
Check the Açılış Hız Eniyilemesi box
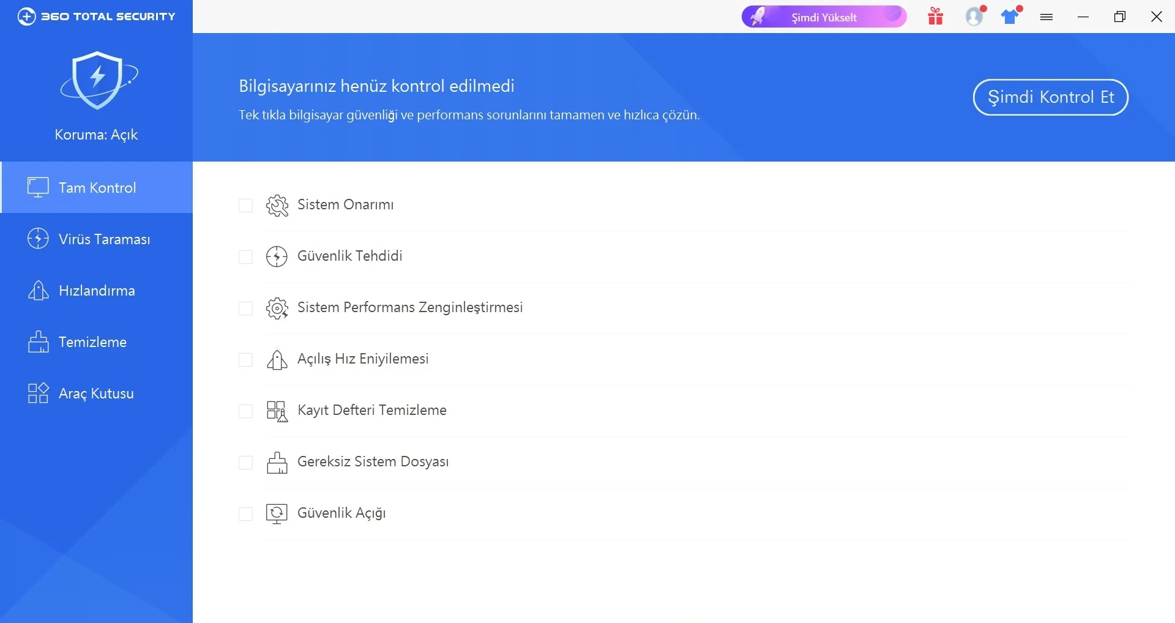click(245, 360)
